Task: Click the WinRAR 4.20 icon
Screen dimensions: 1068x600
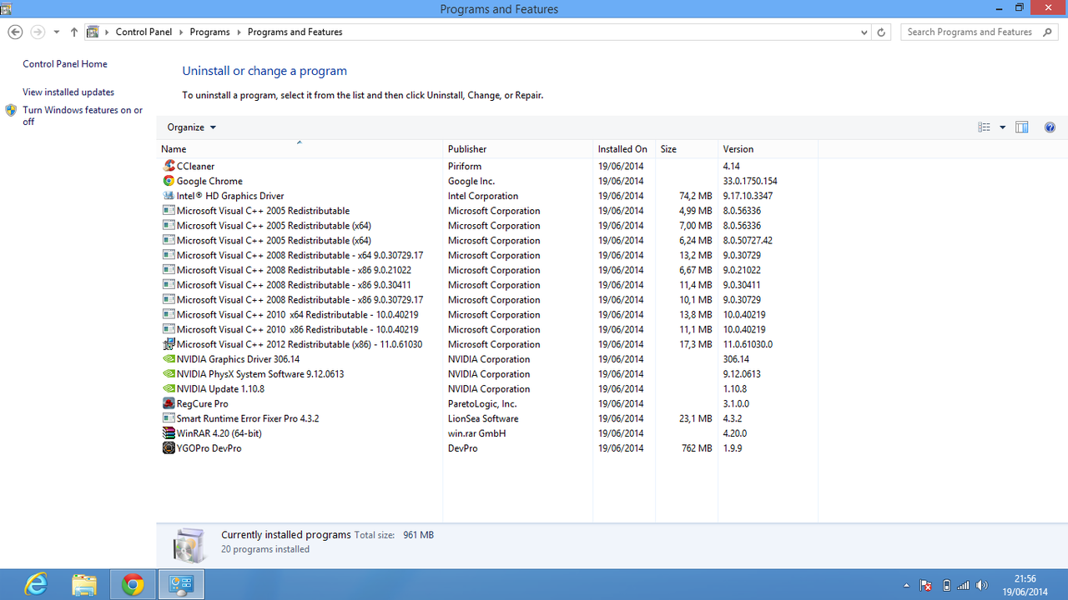Action: point(169,433)
